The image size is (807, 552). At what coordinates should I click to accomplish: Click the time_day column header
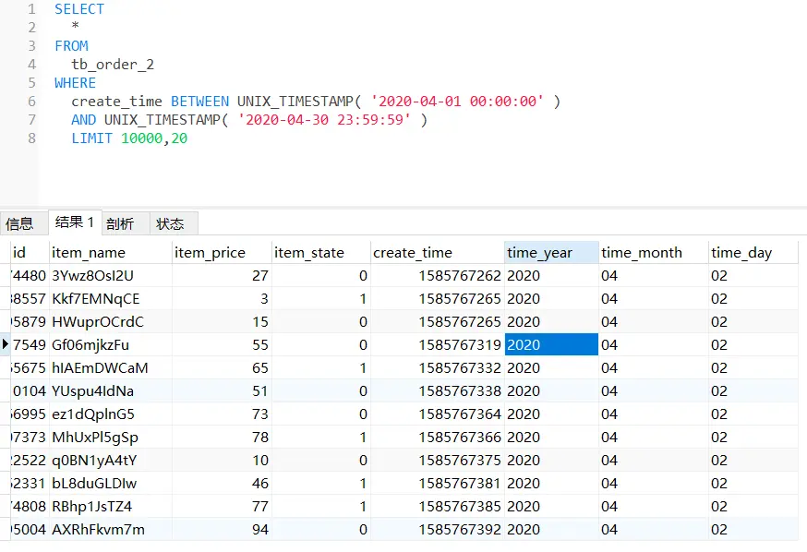click(x=753, y=253)
